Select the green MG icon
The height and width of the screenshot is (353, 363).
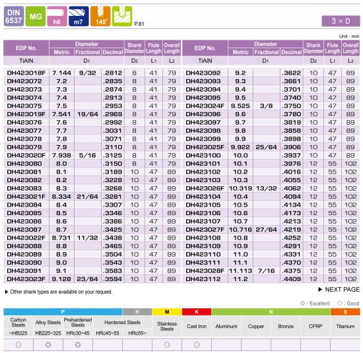[x=36, y=16]
